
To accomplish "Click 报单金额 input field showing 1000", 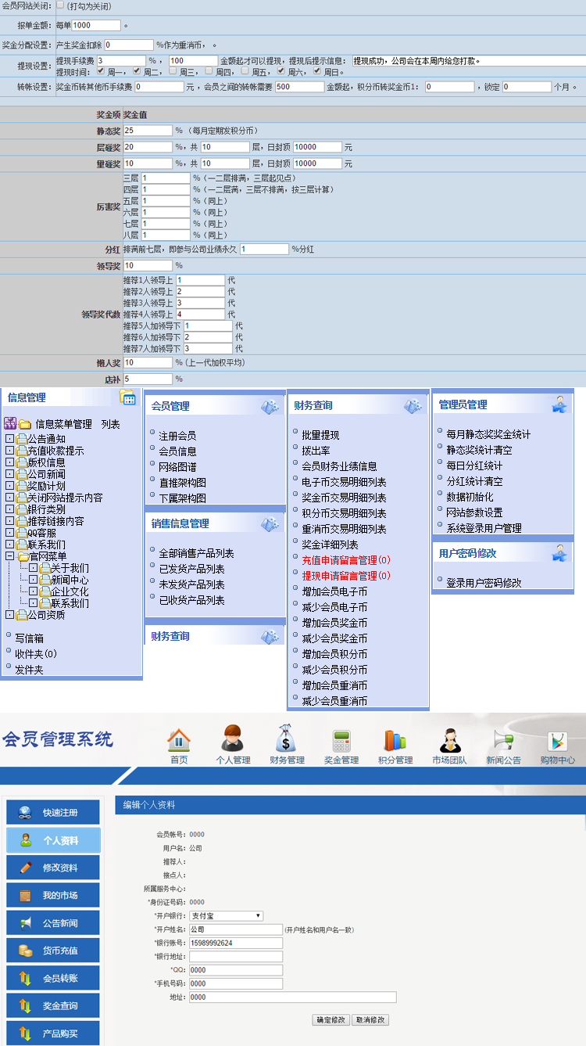I will click(96, 26).
